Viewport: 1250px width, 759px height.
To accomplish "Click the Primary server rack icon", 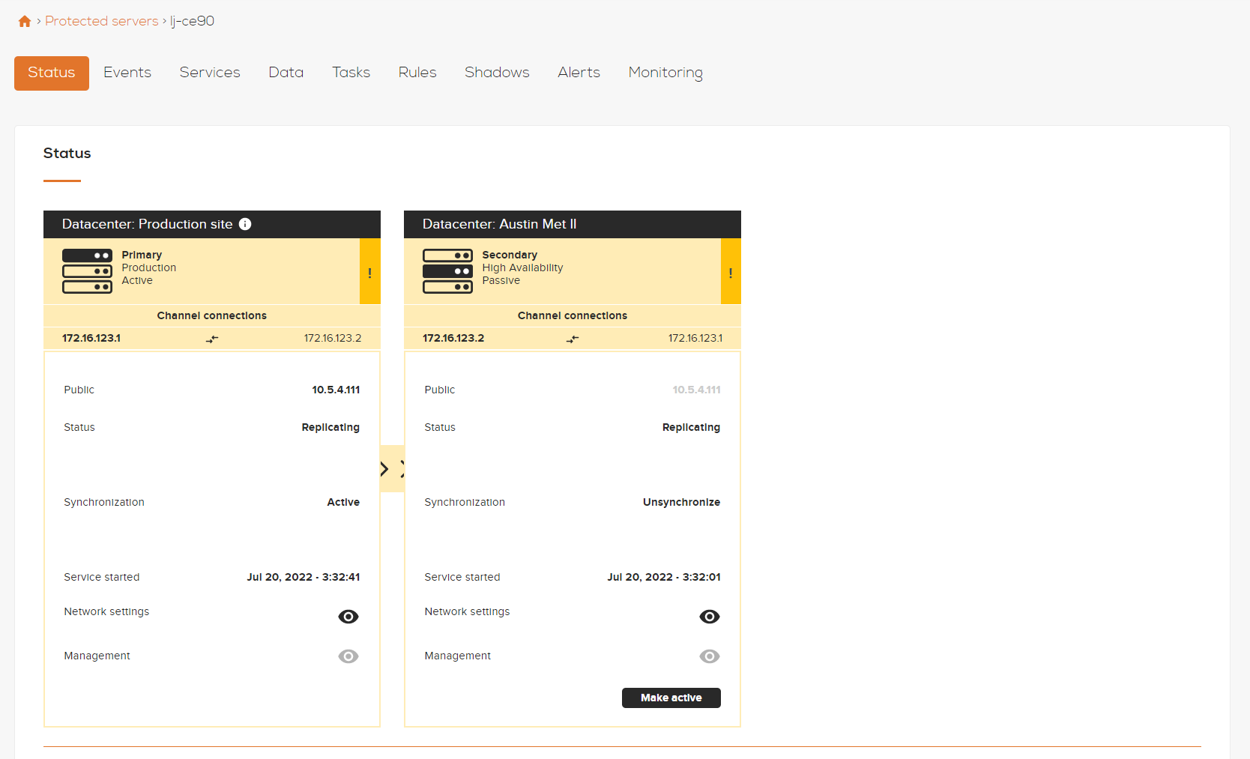I will 87,271.
